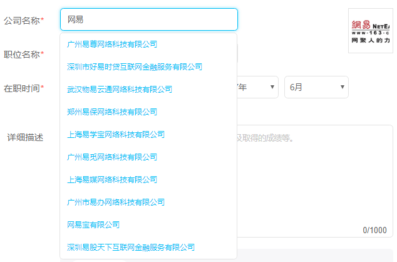
Task: Click the 0/1000 character counter
Action: 374,230
